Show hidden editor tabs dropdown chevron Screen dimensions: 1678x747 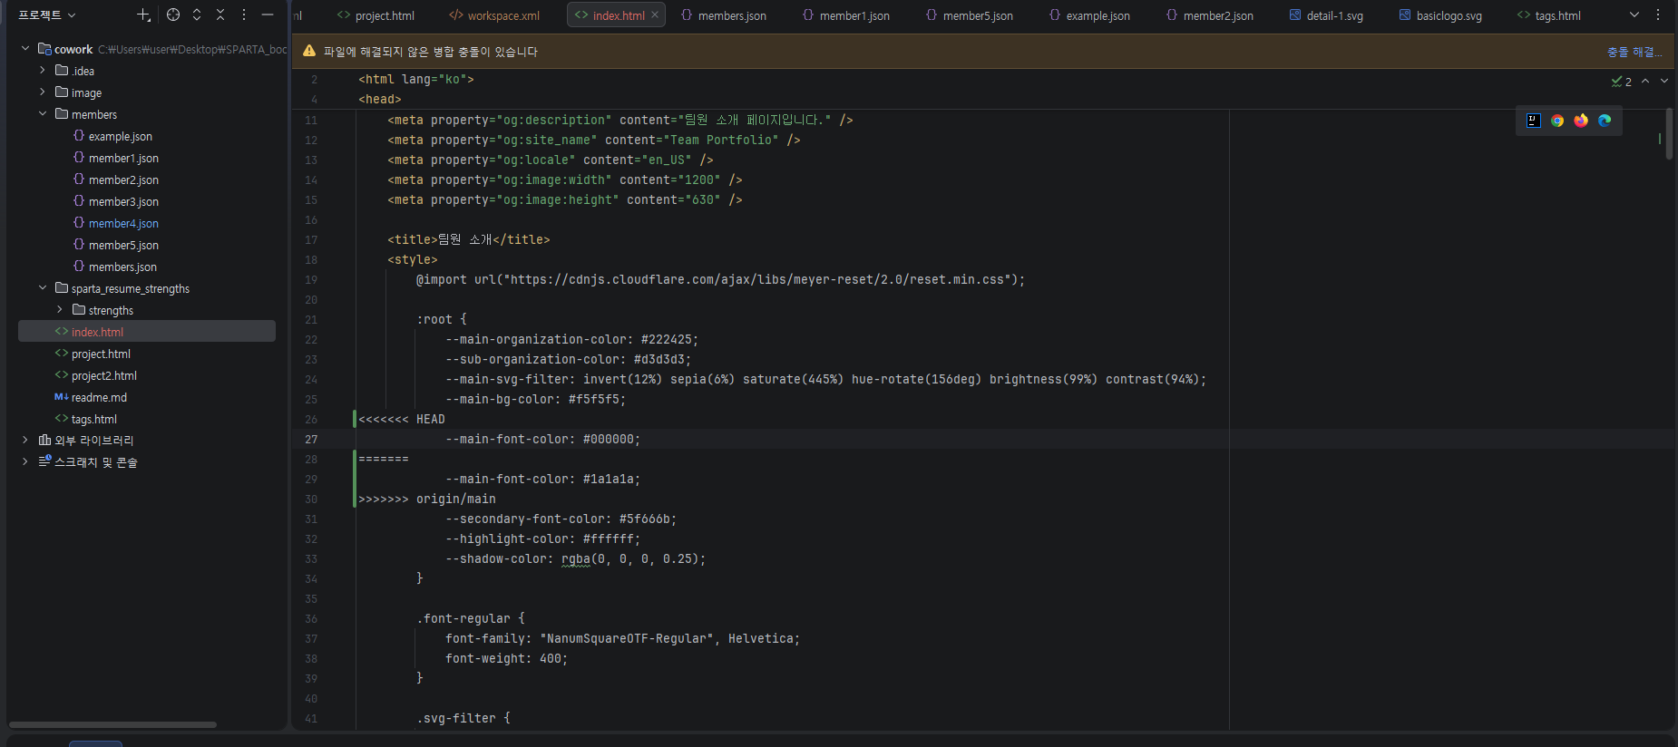pyautogui.click(x=1634, y=15)
